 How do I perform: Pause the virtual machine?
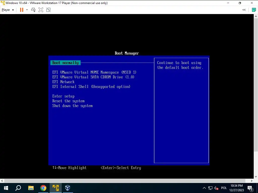pyautogui.click(x=22, y=10)
